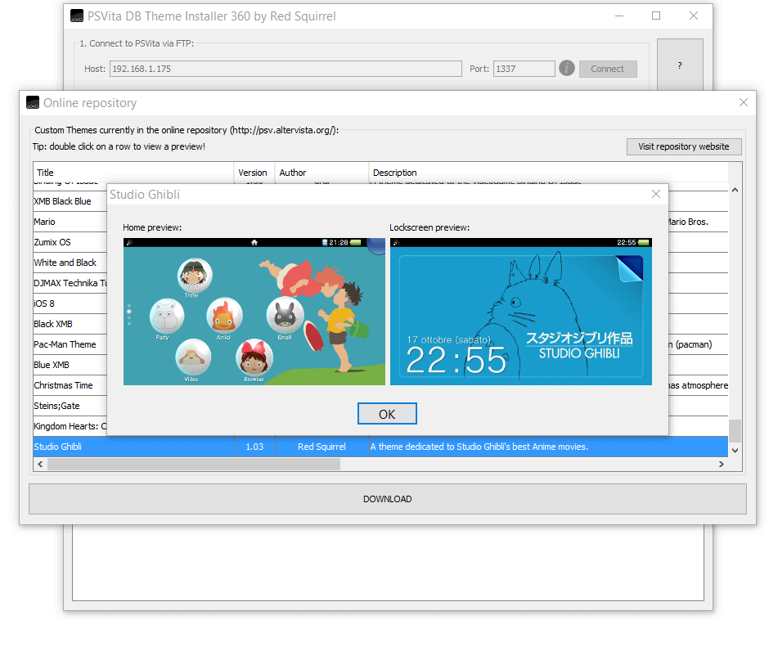Select the Host IP address field
778x647 pixels.
click(x=285, y=70)
